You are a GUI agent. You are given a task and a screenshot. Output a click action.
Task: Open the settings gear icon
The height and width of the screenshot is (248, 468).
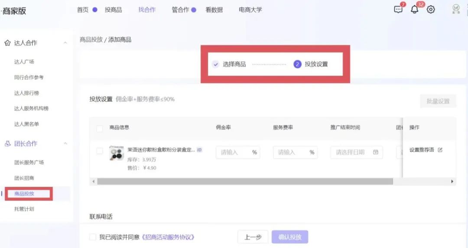pos(431,10)
